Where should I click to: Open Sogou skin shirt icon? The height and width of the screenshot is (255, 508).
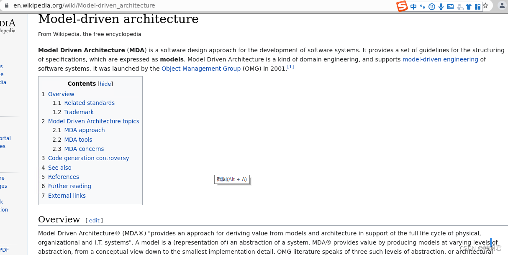pyautogui.click(x=469, y=6)
